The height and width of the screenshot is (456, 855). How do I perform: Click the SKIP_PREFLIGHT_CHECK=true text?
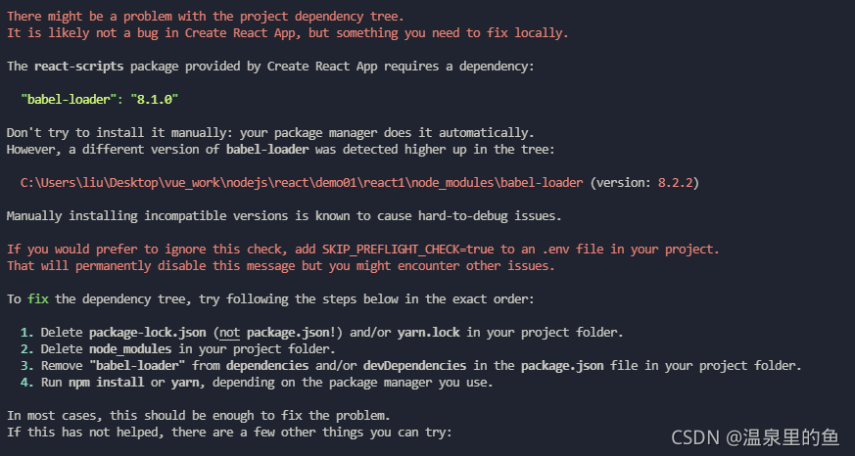pos(409,250)
